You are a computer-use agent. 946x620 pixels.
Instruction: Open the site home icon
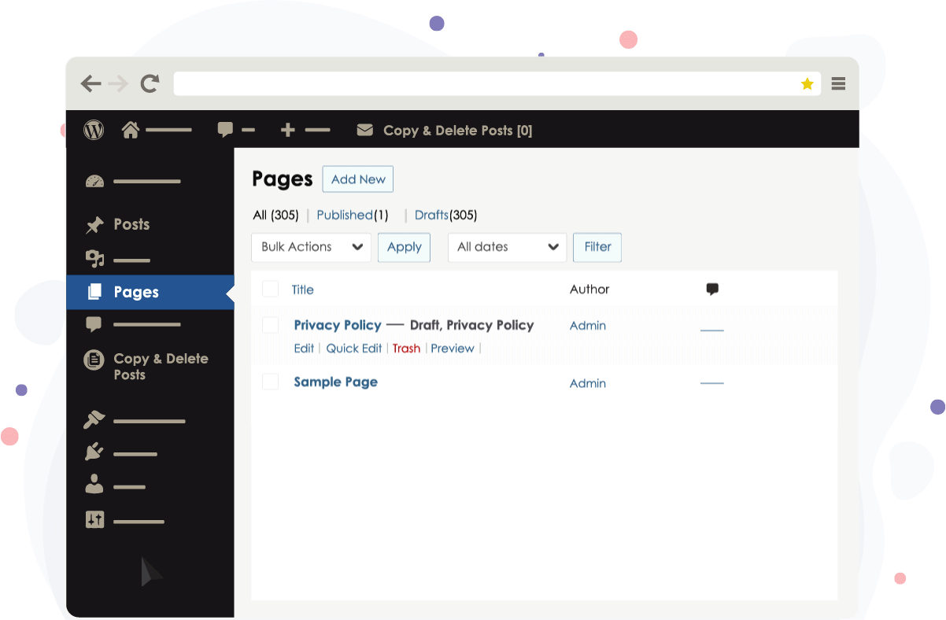[x=131, y=130]
